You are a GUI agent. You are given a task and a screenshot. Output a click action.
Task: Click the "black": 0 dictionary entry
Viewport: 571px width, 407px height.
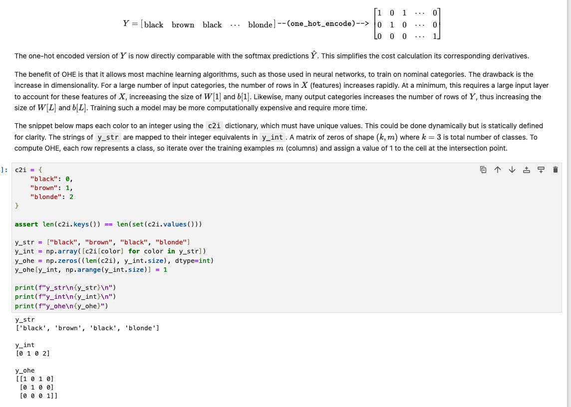(50, 179)
